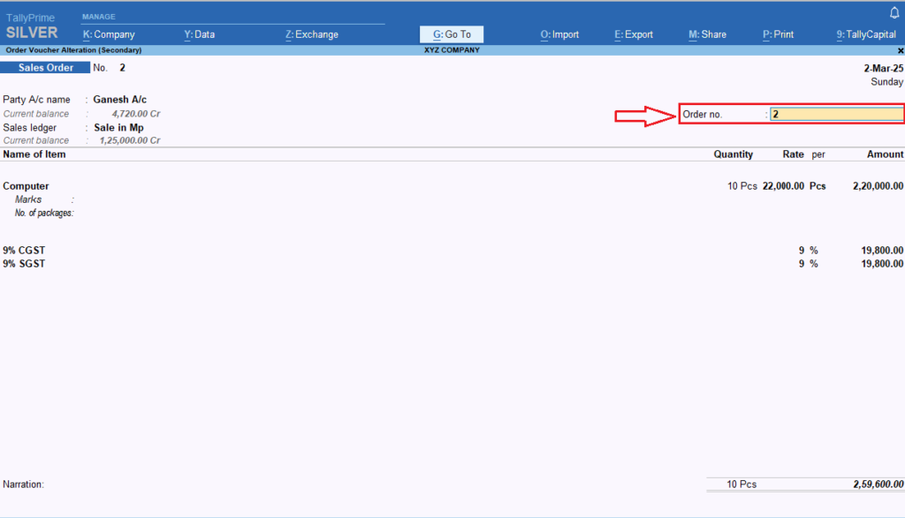Click the MANAGE header label
The width and height of the screenshot is (905, 518).
click(99, 17)
